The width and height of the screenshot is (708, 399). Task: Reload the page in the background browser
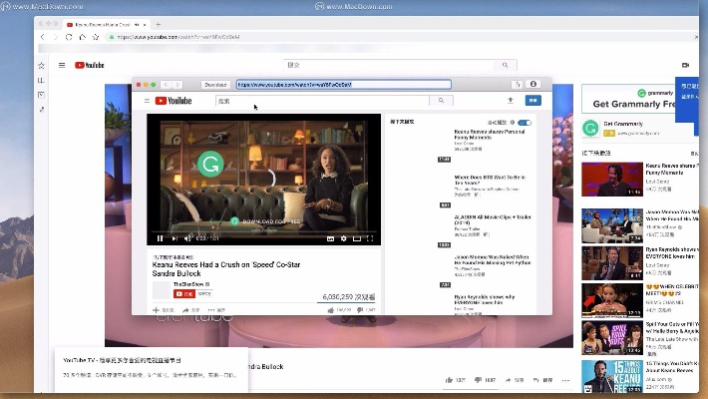tap(69, 37)
